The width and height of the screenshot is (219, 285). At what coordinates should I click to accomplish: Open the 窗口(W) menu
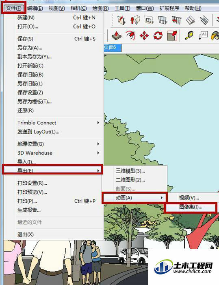pos(145,8)
